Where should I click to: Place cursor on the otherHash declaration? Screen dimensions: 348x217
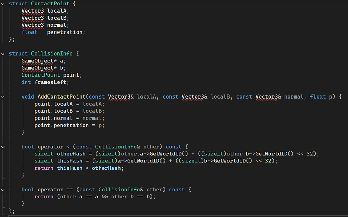tap(71, 154)
